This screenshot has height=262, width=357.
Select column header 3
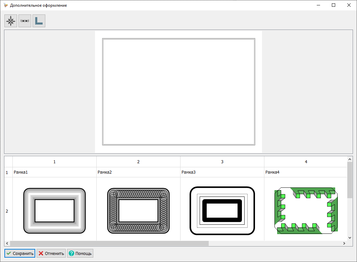pyautogui.click(x=222, y=162)
